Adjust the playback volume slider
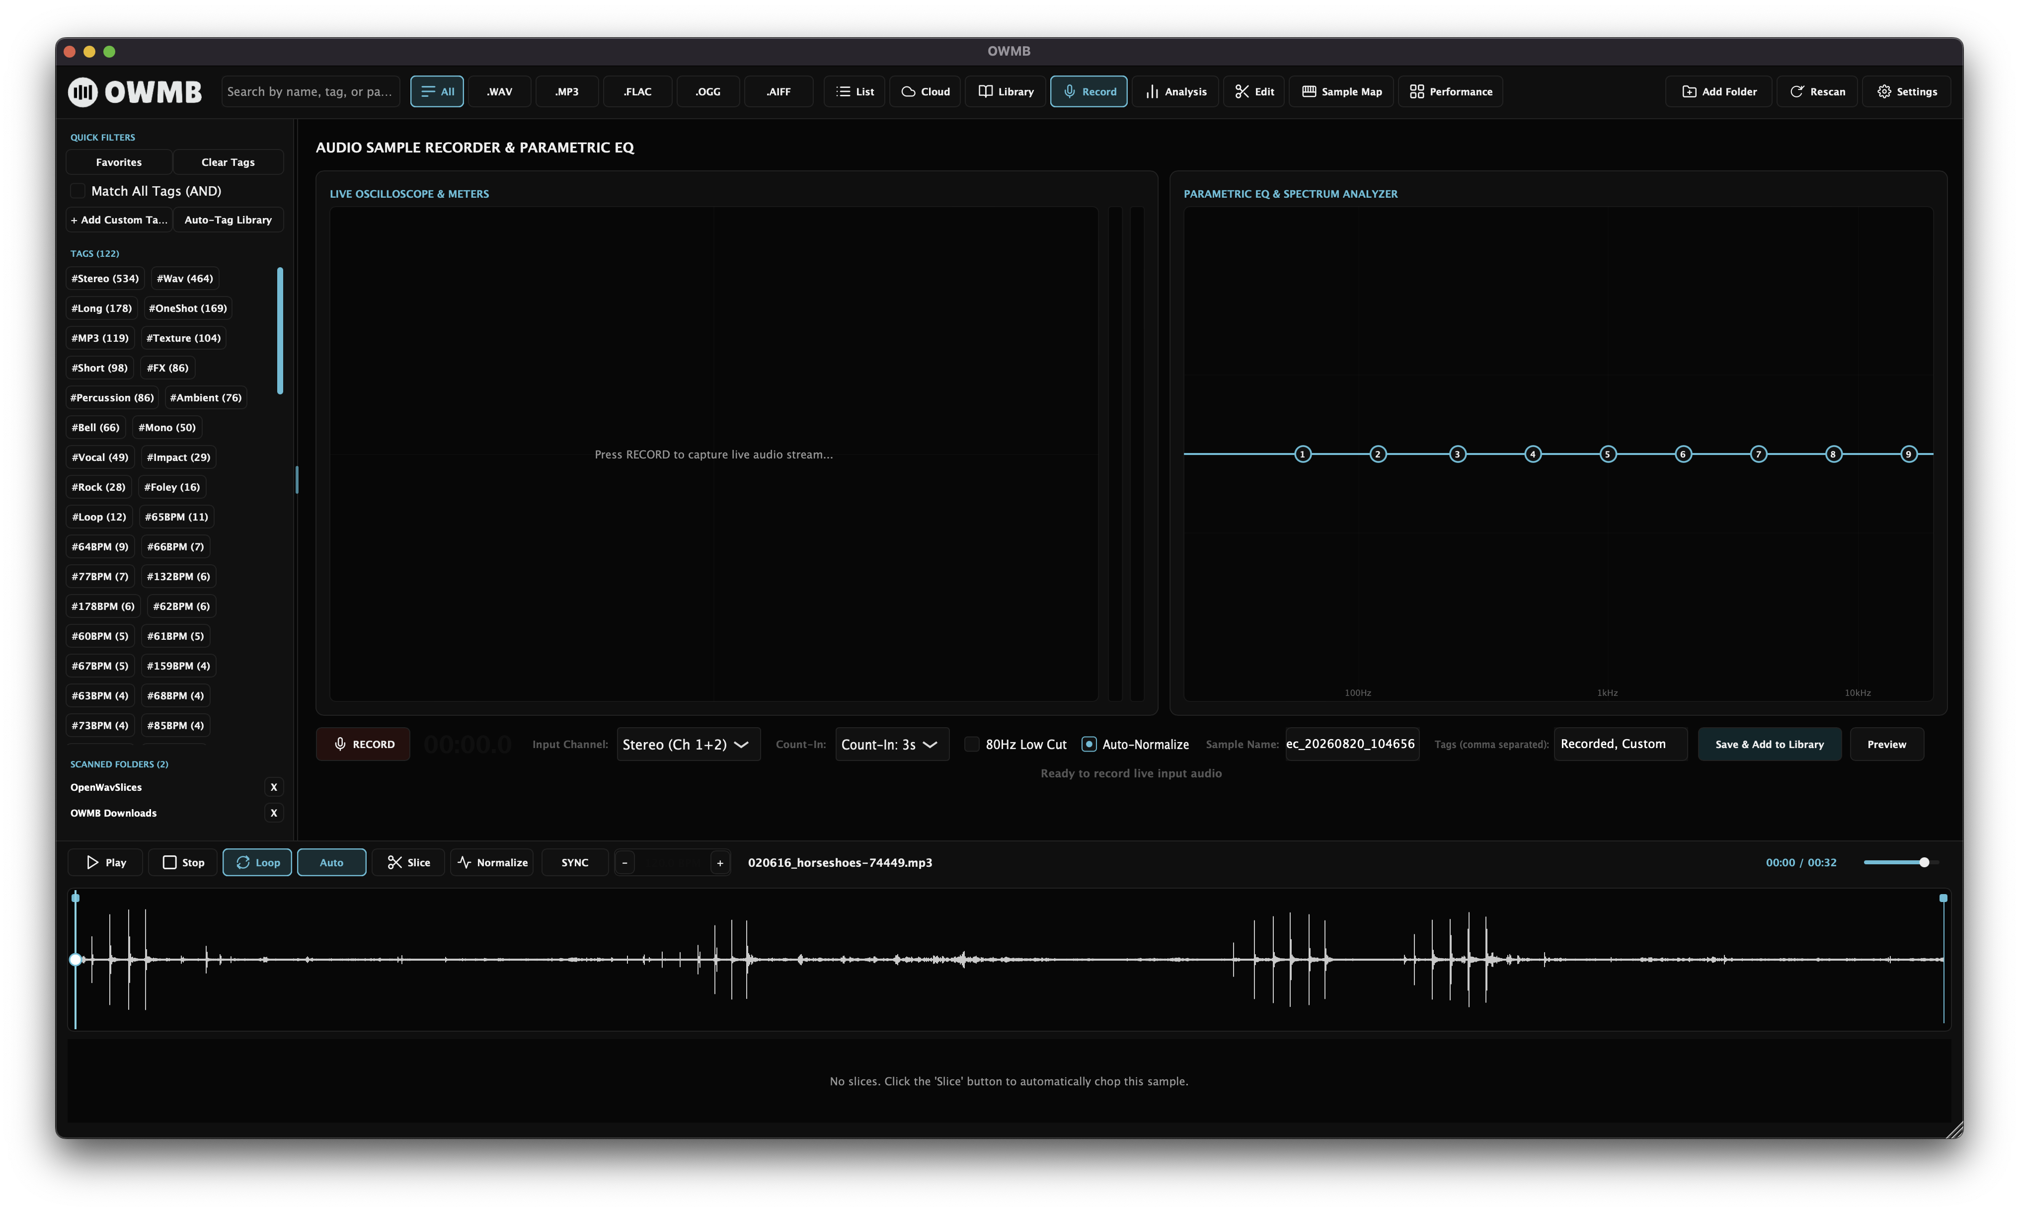 pos(1901,862)
